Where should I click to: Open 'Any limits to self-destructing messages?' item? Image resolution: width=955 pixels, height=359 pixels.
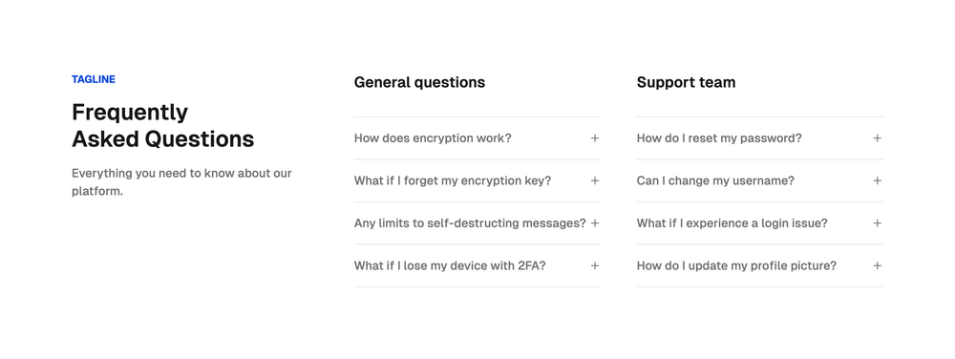pos(477,223)
